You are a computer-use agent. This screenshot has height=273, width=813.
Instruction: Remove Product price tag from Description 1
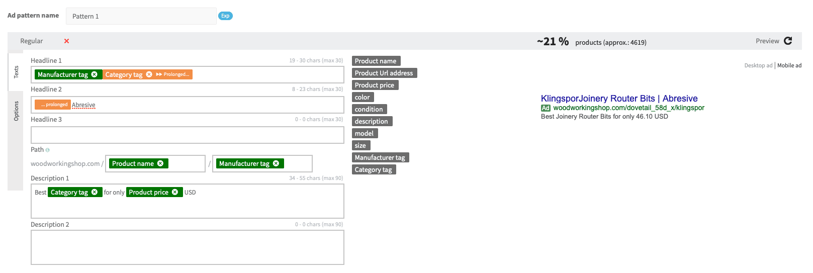point(175,192)
